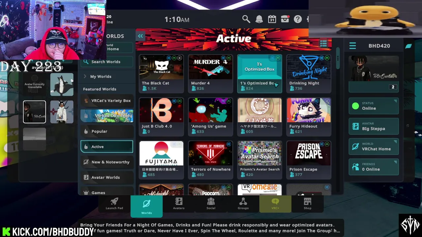Click the flame icon beside Popular

tap(86, 131)
